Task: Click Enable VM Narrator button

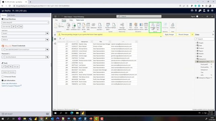Action: [x=9, y=72]
